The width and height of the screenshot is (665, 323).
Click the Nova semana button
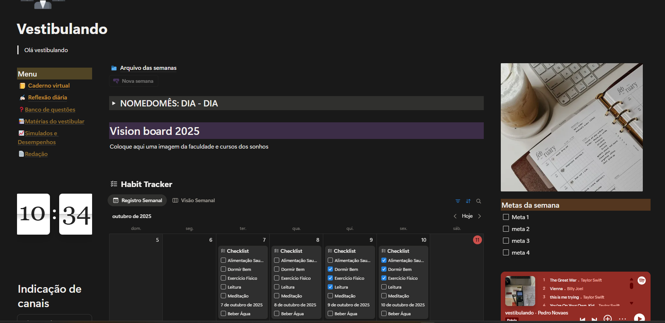coord(134,81)
